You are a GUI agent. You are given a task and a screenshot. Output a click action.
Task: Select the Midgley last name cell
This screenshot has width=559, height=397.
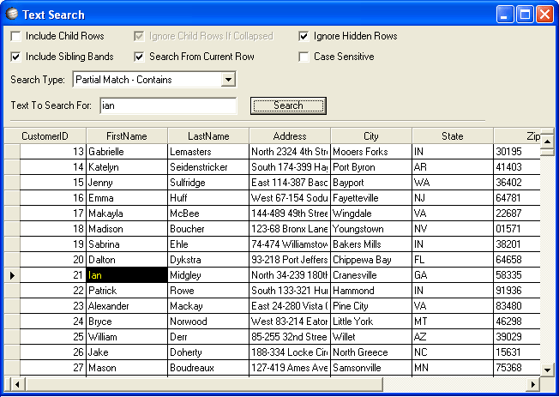tap(208, 275)
